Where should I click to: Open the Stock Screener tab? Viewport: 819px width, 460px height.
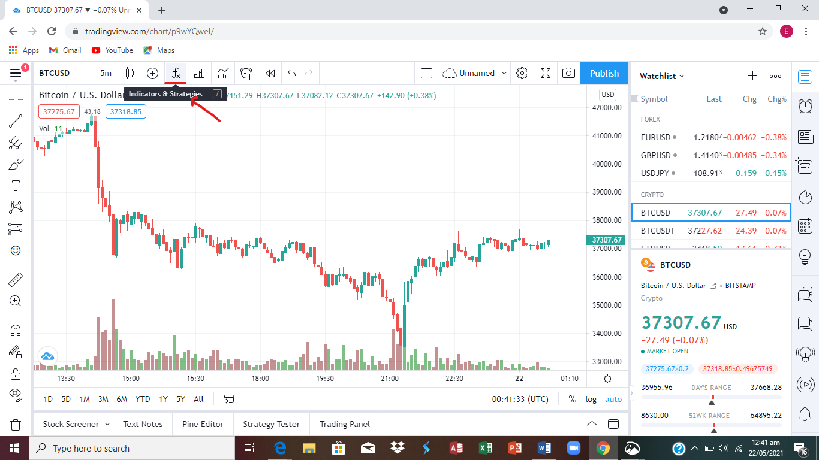point(71,424)
